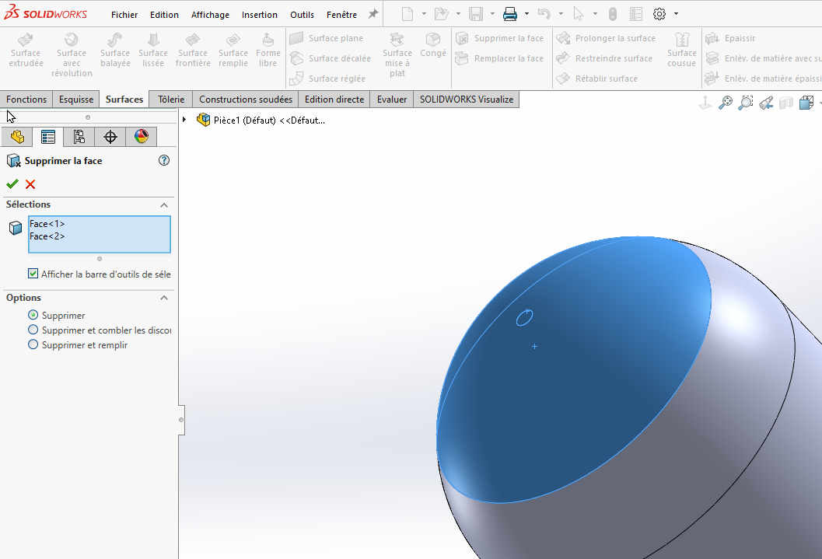Select the Surface avec révolution tool
This screenshot has height=559, width=822.
[x=72, y=40]
